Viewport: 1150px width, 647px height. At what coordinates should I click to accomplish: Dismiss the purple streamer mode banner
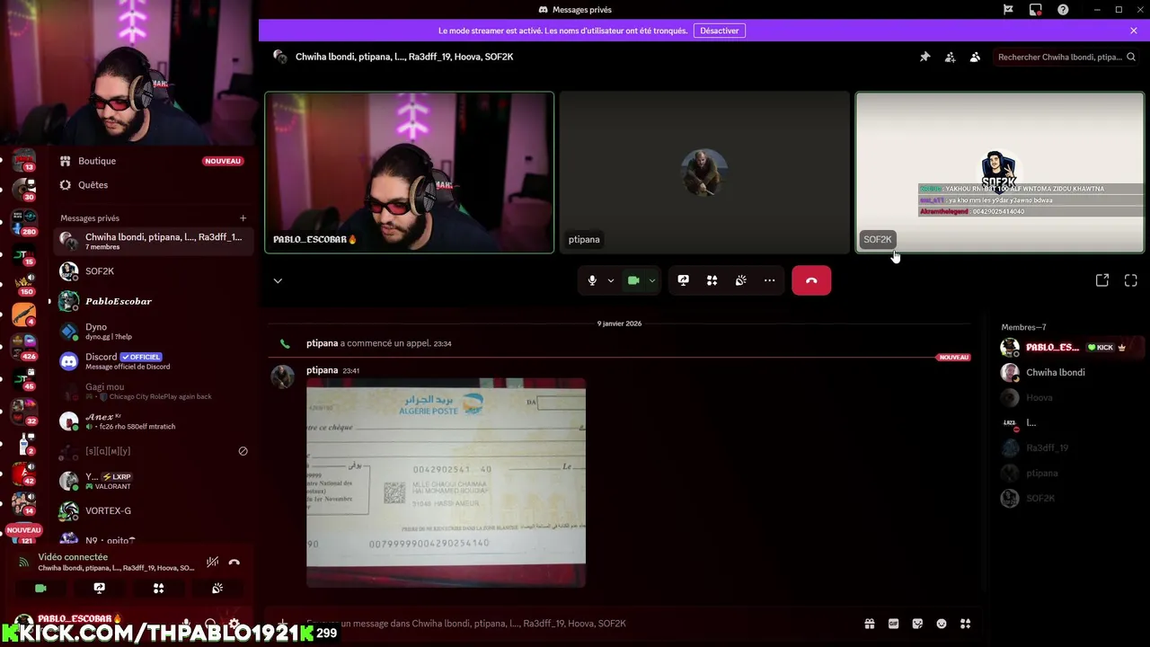coord(1134,31)
